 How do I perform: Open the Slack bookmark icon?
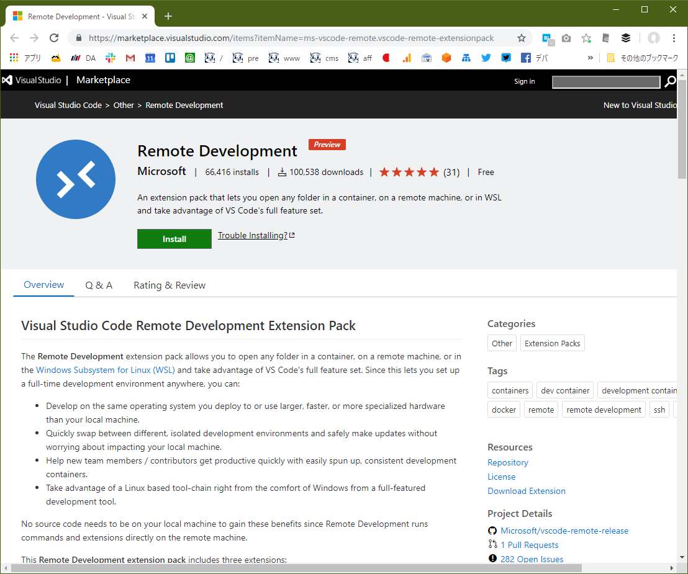tap(110, 58)
